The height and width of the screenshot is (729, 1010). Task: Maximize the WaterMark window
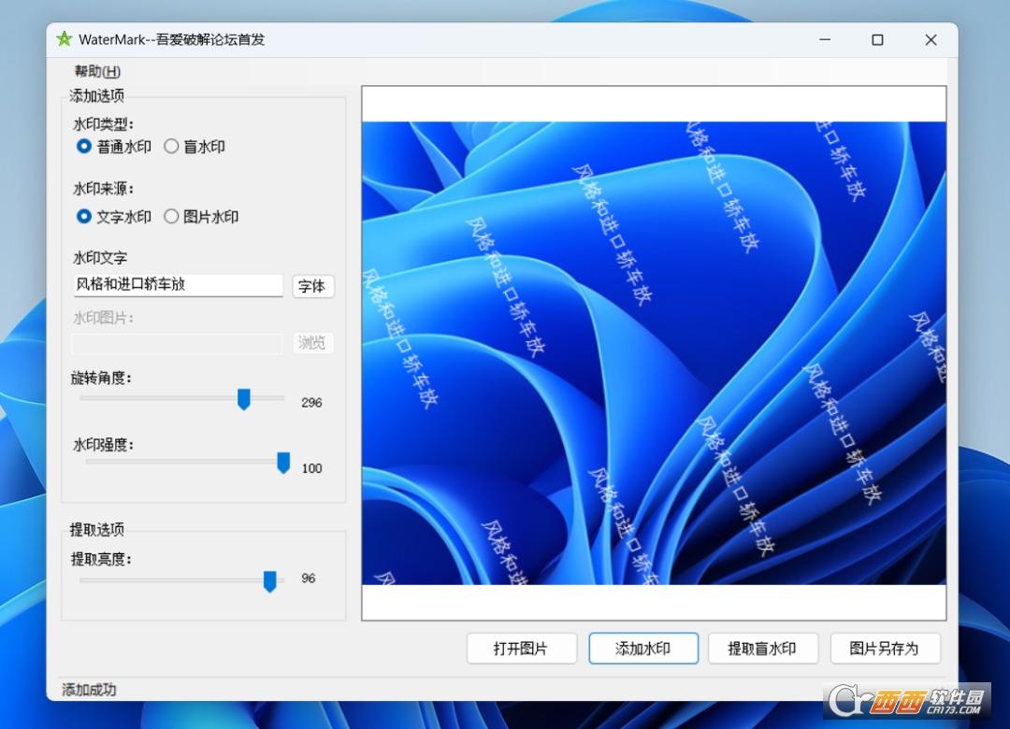[x=877, y=40]
